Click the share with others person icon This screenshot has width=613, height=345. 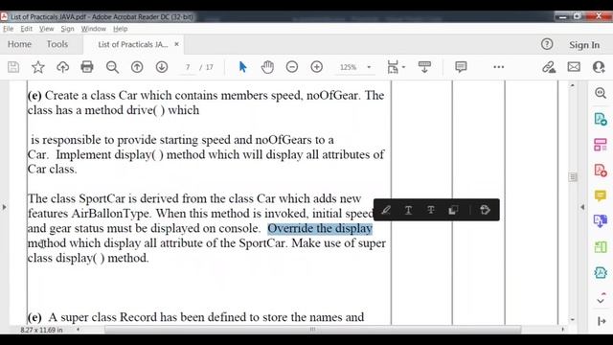click(599, 67)
